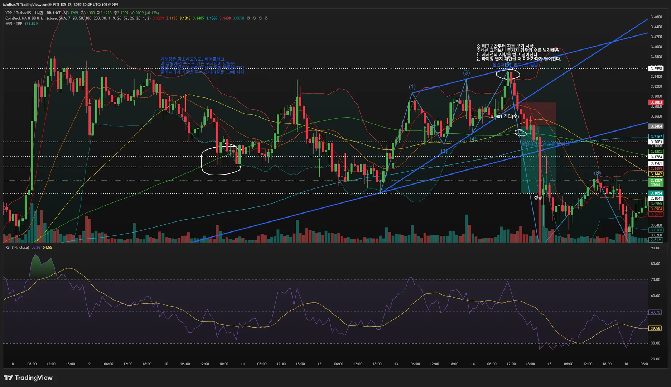The height and width of the screenshot is (387, 671).
Task: Click the blue note starting 거래량은 감소하고있고
Action: (x=202, y=66)
